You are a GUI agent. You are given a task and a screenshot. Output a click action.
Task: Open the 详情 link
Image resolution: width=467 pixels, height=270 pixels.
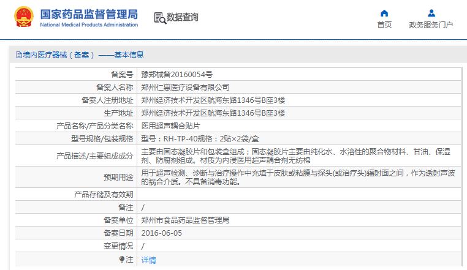tap(148, 260)
